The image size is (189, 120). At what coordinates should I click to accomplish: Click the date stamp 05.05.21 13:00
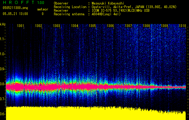(15, 14)
